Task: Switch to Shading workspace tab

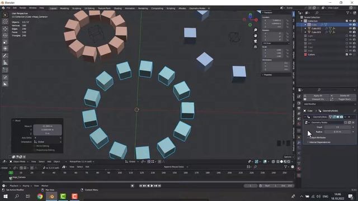Action: click(117, 8)
